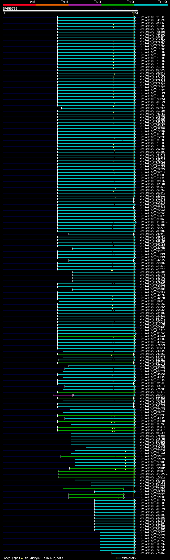Select the UniRef100_Q6BEH2 label
The height and width of the screenshot is (560, 170).
tap(152, 120)
